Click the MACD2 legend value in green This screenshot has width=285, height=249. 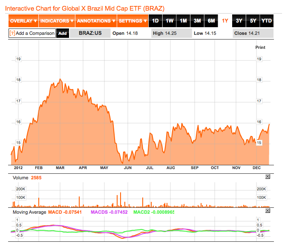pyautogui.click(x=154, y=212)
